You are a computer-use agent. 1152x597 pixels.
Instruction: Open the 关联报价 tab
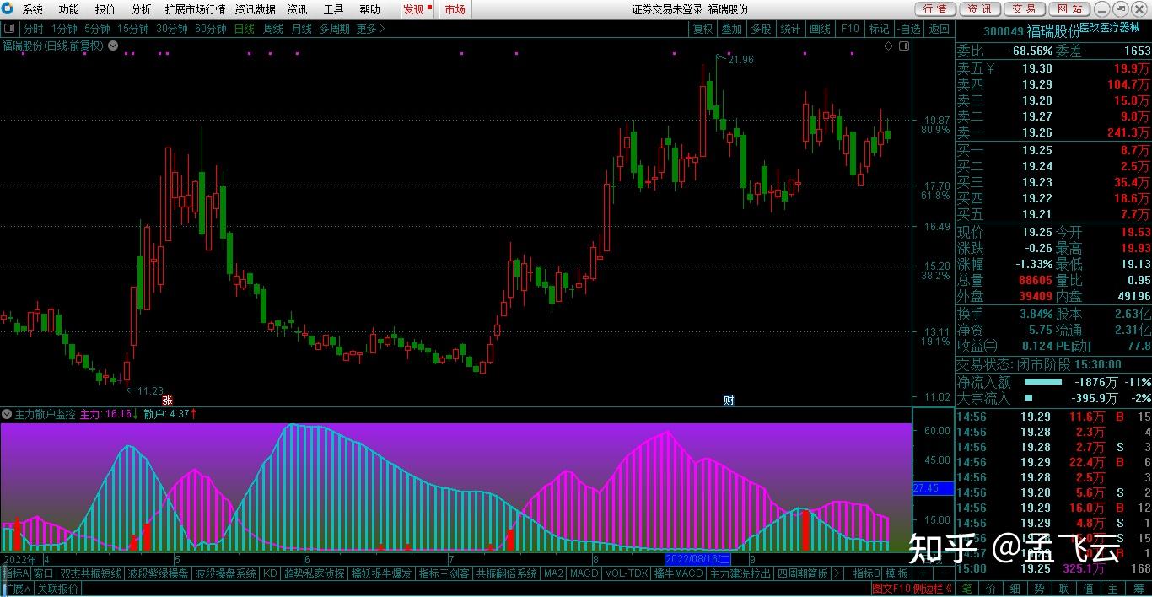click(x=57, y=588)
